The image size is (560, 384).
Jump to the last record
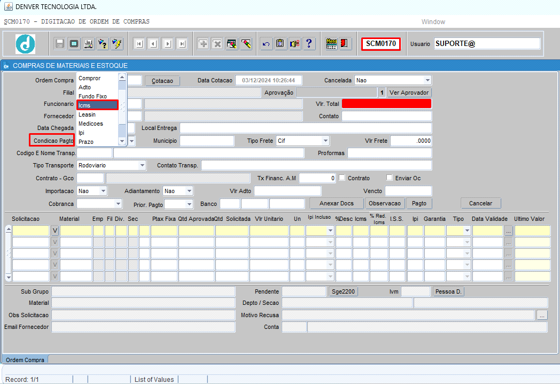[x=182, y=44]
